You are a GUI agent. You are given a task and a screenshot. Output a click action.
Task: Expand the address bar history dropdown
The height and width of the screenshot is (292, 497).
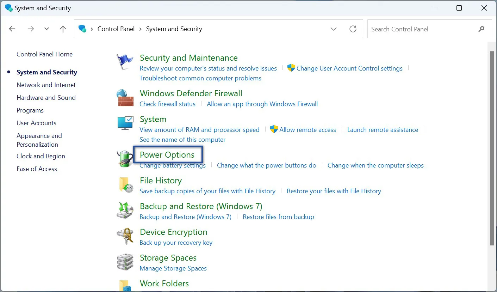pos(334,29)
